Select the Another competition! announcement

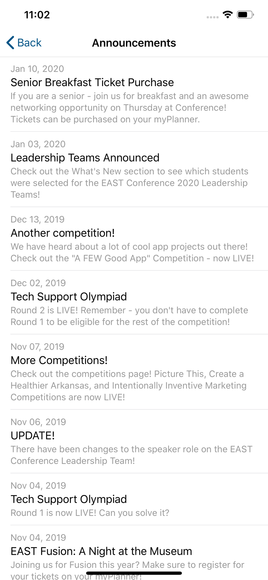coord(63,233)
